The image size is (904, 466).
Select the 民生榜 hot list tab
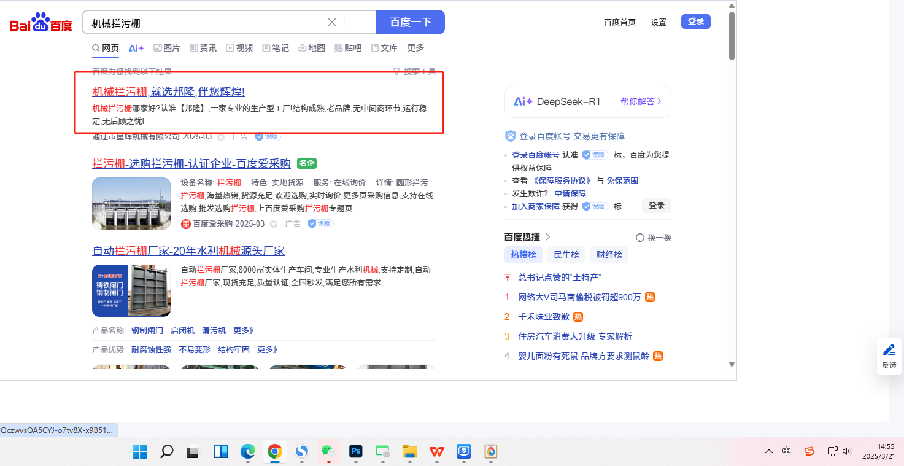click(x=566, y=255)
